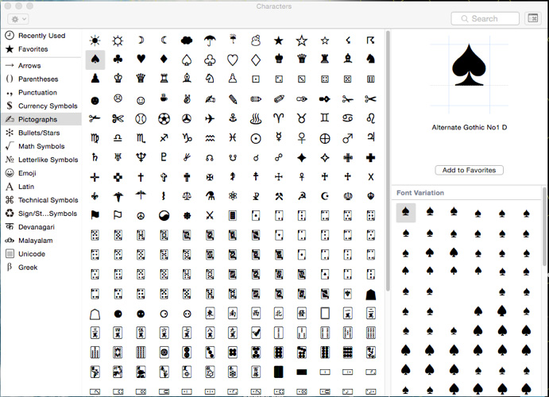The height and width of the screenshot is (397, 549).
Task: Open the Latin category
Action: (x=41, y=187)
